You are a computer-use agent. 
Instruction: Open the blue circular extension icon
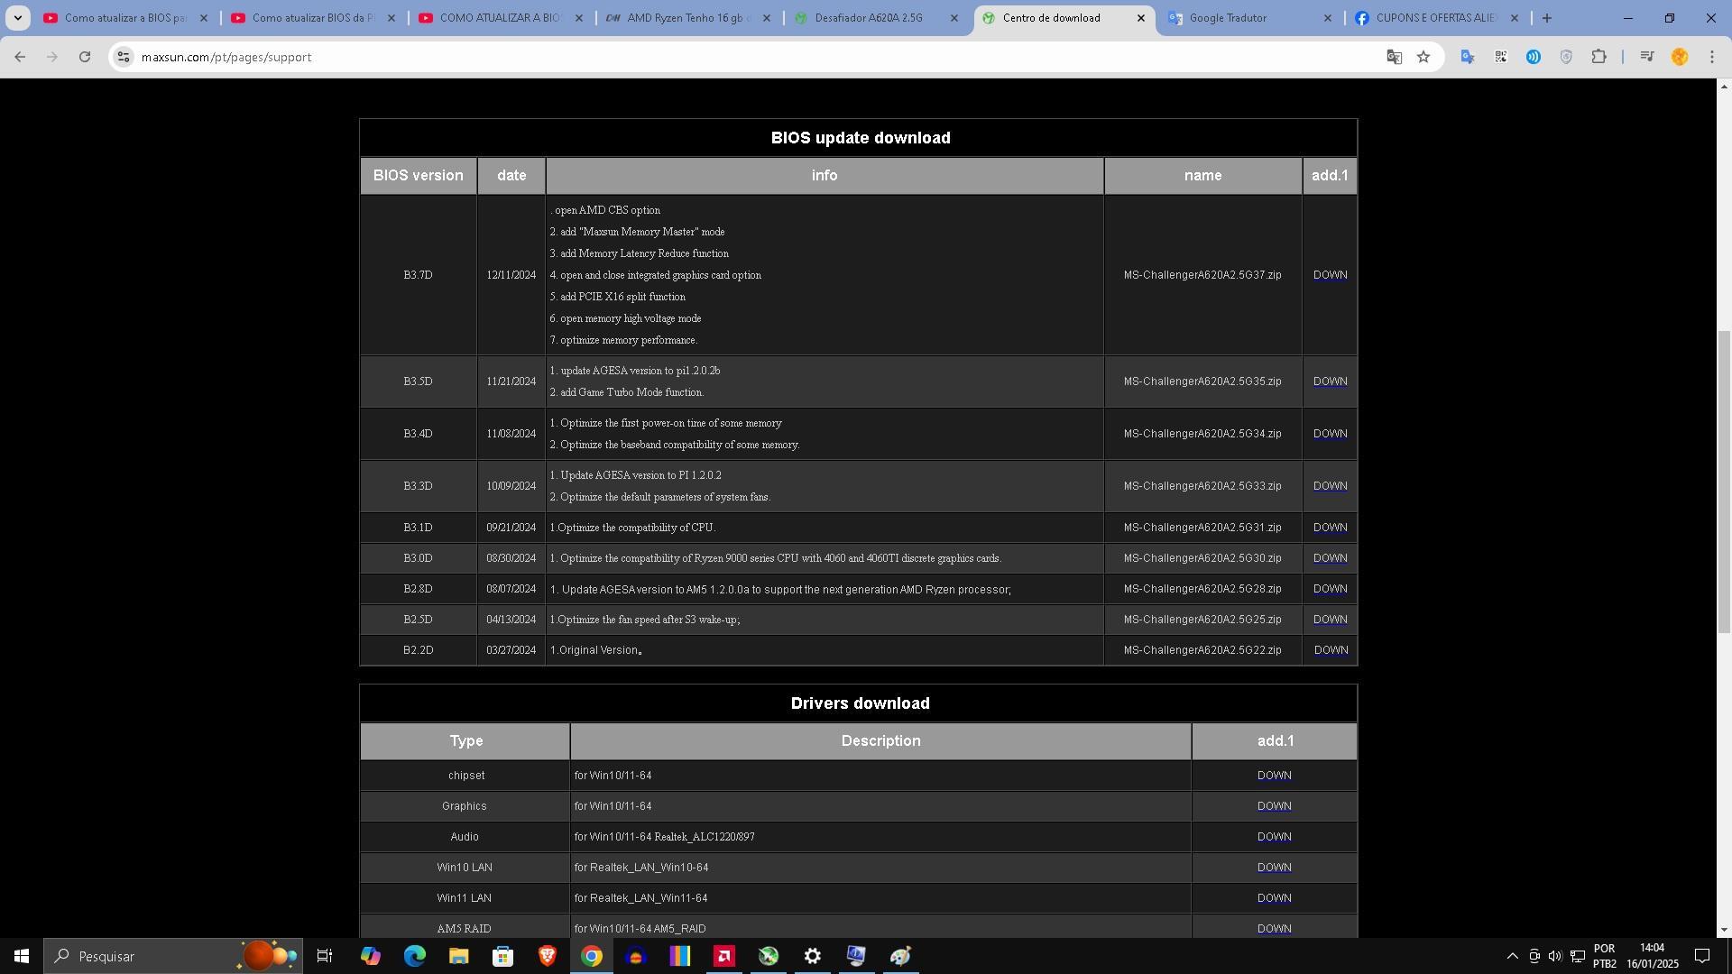click(x=1534, y=57)
